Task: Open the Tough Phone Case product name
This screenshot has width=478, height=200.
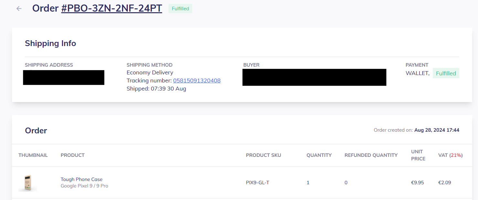Action: click(81, 179)
